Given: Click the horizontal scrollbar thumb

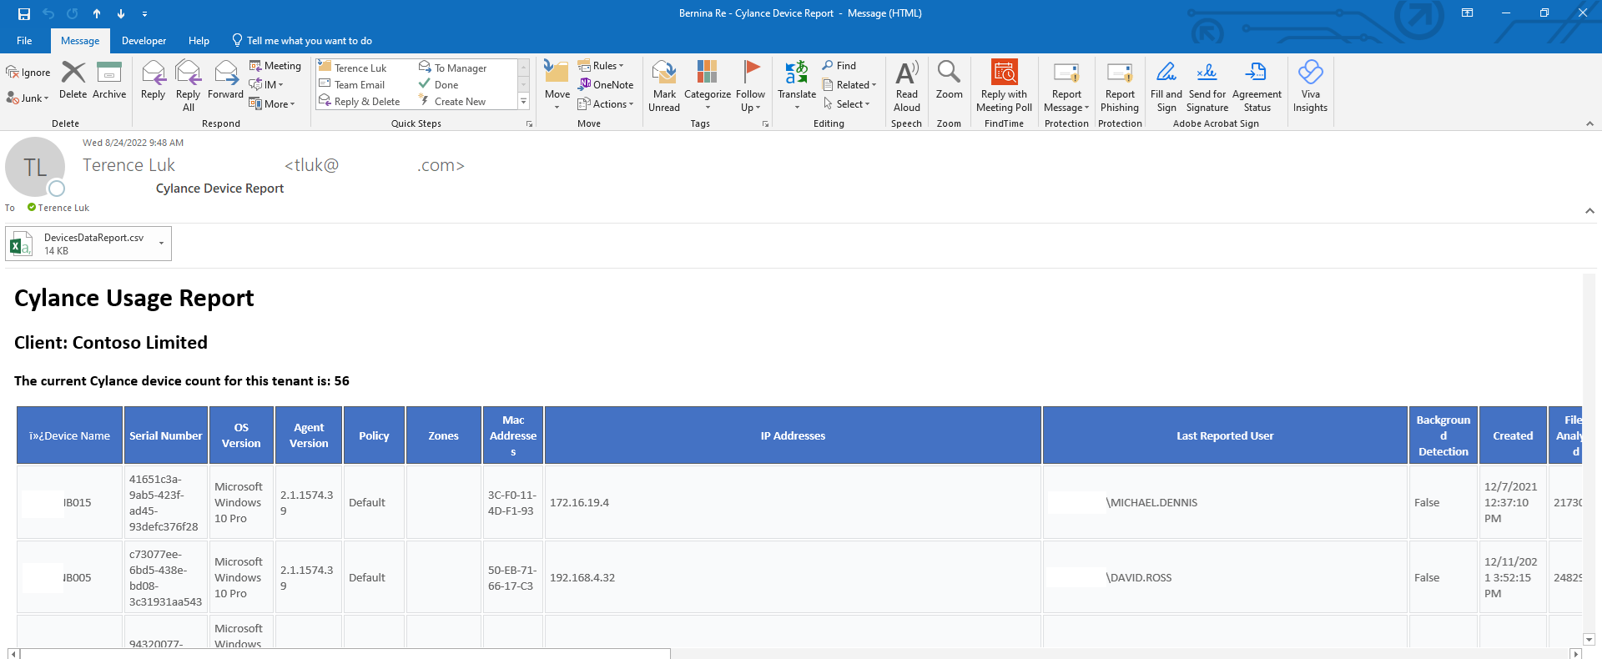Looking at the screenshot, I should click(x=345, y=653).
